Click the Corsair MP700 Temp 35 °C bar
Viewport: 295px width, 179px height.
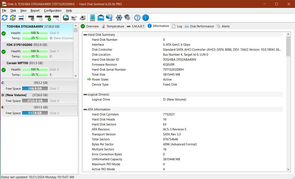coord(35,75)
